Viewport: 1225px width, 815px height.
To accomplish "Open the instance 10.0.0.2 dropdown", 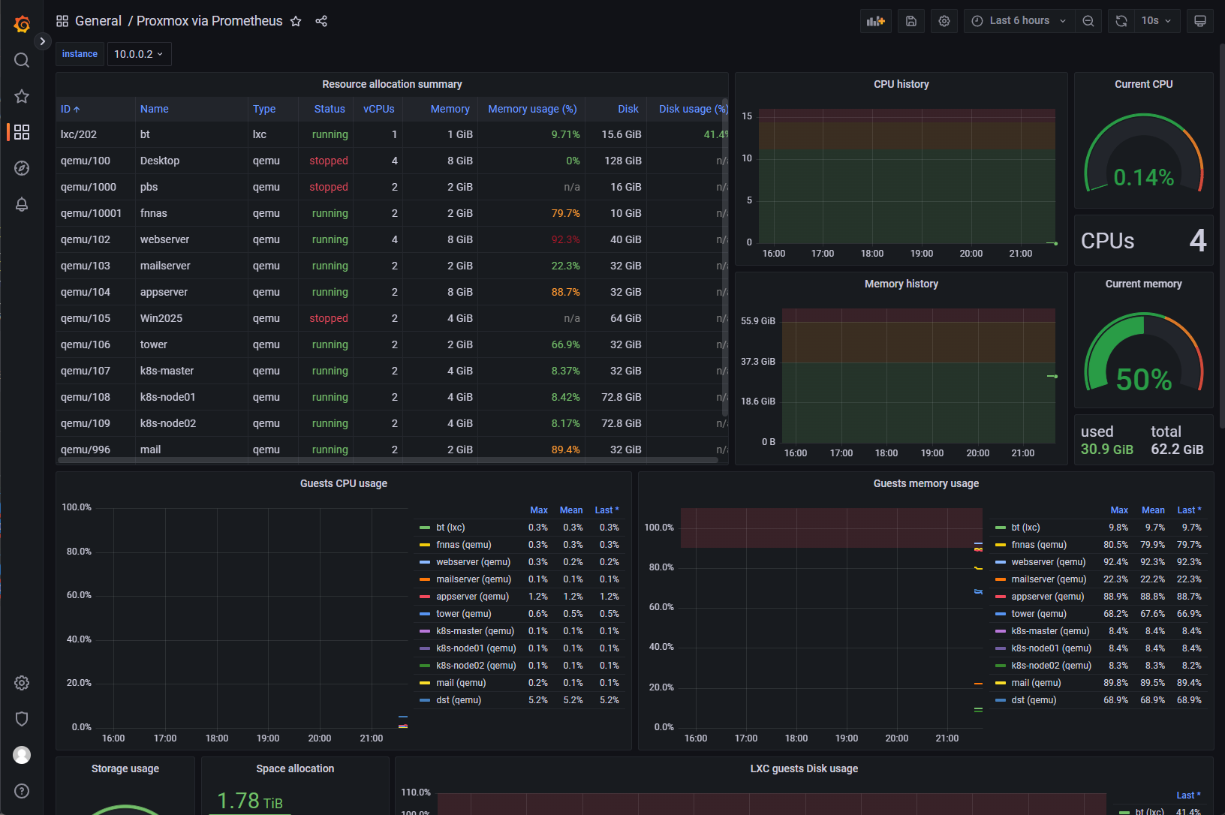I will tap(140, 54).
